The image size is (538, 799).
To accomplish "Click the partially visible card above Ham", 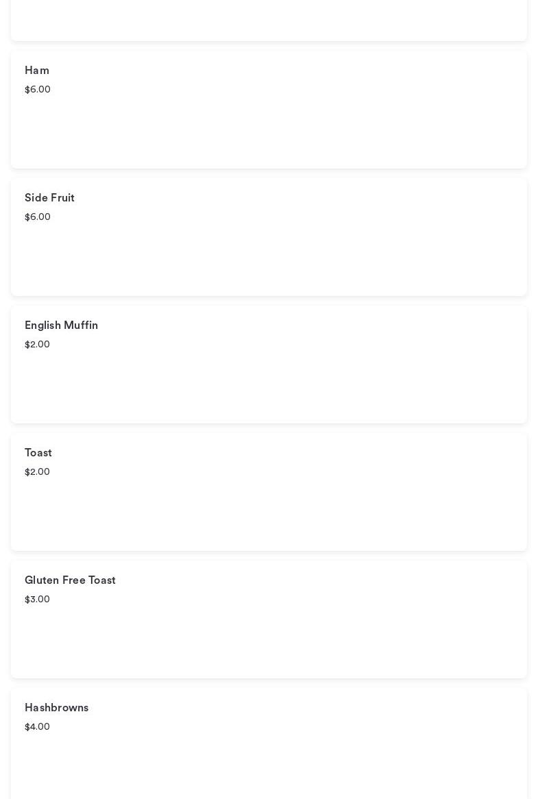I will pos(269,19).
